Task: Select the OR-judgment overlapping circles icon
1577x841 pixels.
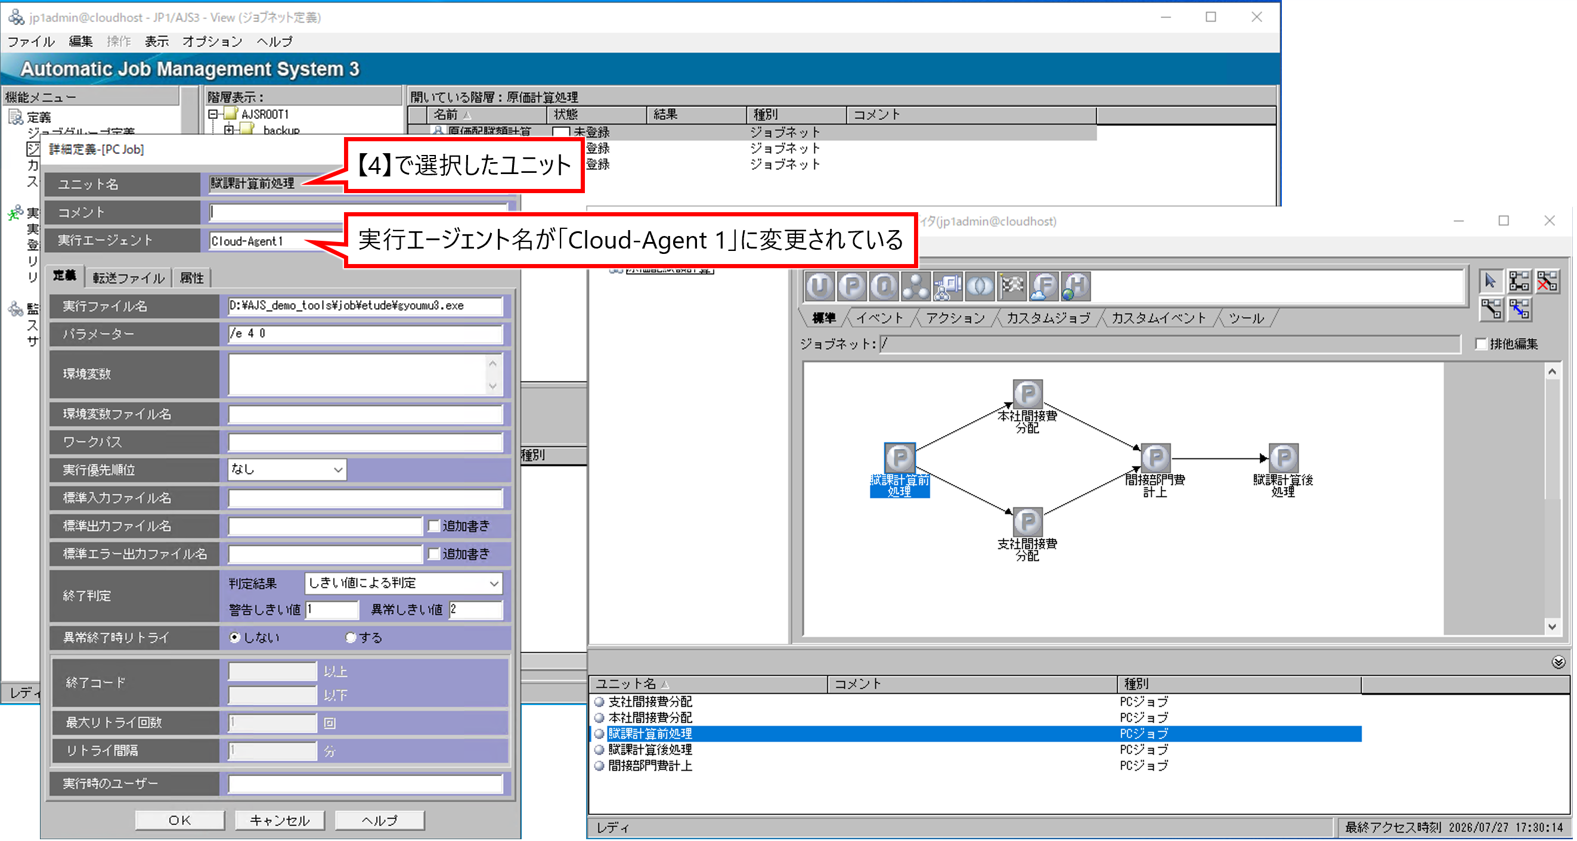Action: click(x=980, y=287)
